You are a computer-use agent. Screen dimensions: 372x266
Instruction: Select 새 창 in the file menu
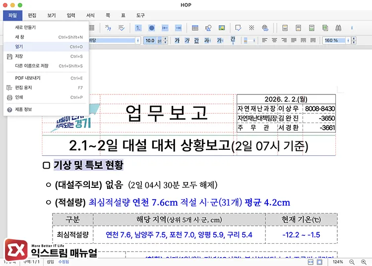(46, 37)
